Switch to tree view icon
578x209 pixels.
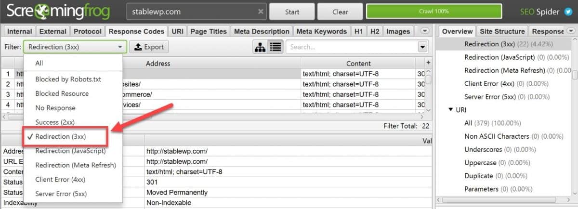(261, 47)
